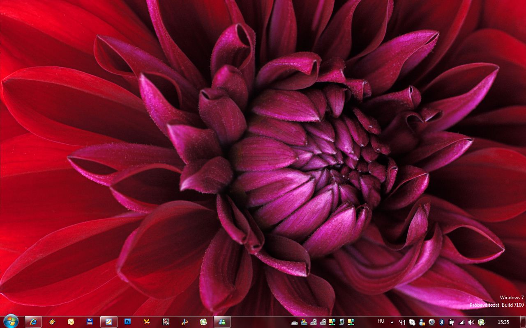The width and height of the screenshot is (526, 328).
Task: Click the round webcam tray icon
Action: coord(431,322)
